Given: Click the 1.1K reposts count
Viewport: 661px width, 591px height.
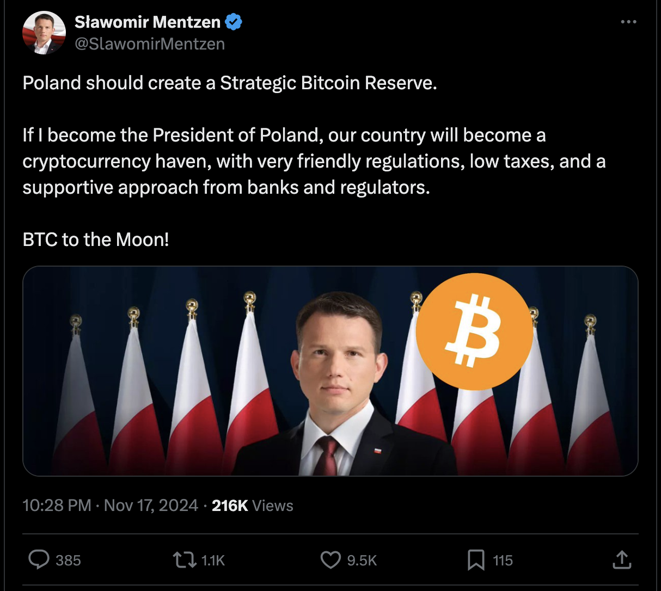Looking at the screenshot, I should pos(213,561).
